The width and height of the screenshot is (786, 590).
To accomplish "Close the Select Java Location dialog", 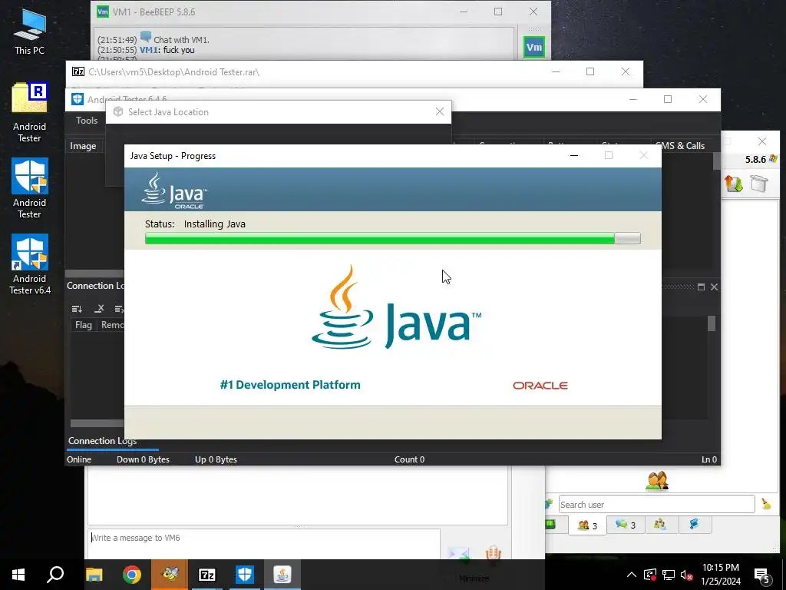I will (x=440, y=111).
